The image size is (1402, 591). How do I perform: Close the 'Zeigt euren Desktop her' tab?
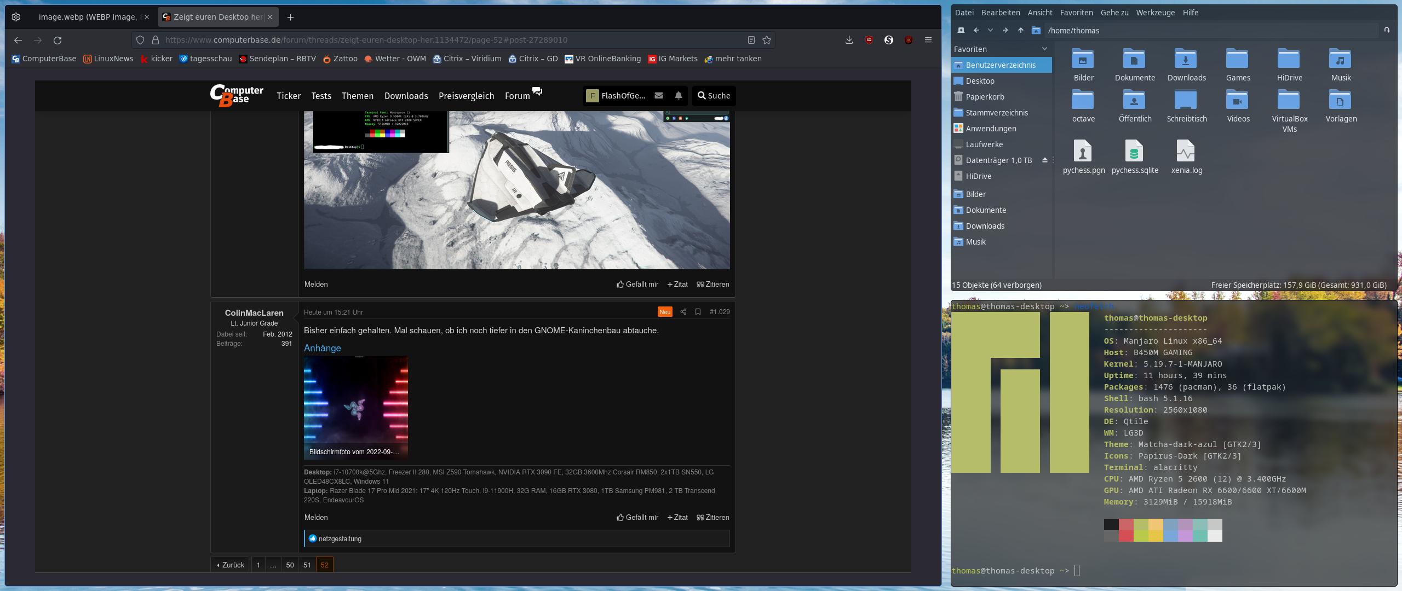[x=270, y=17]
